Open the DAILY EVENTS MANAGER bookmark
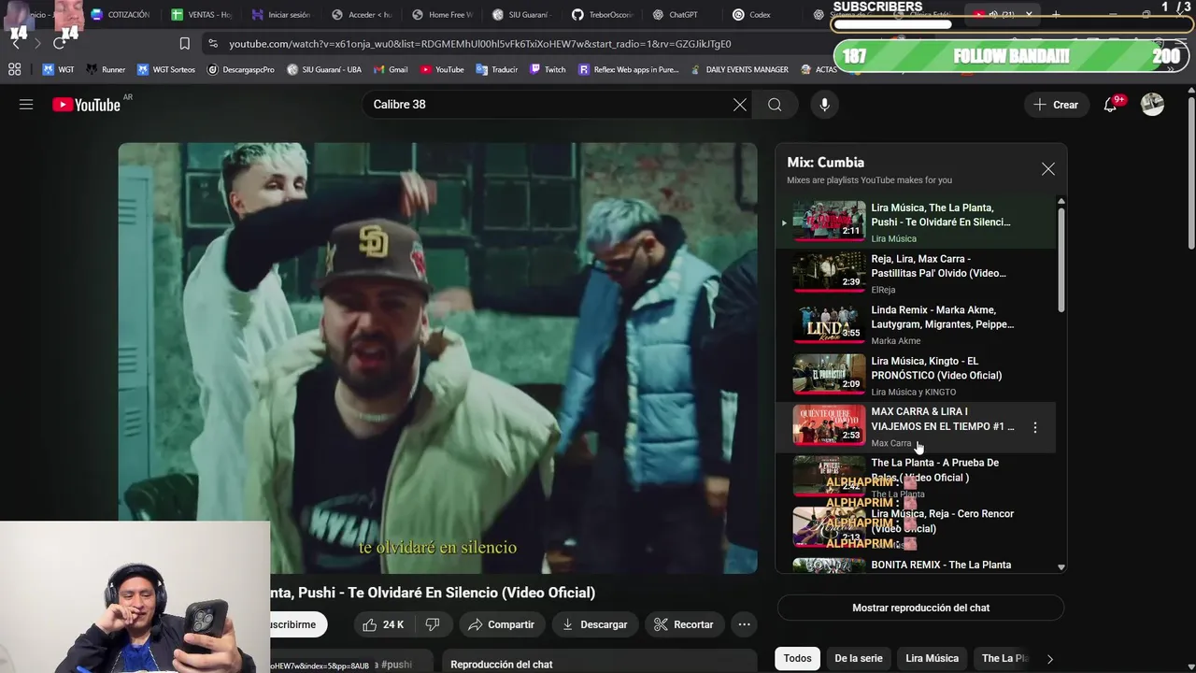Viewport: 1196px width, 673px height. [739, 69]
